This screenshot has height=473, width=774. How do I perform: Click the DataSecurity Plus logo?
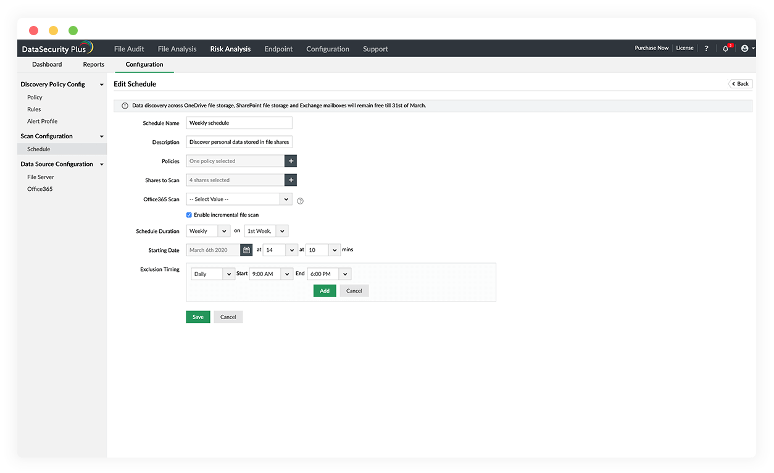pyautogui.click(x=57, y=48)
